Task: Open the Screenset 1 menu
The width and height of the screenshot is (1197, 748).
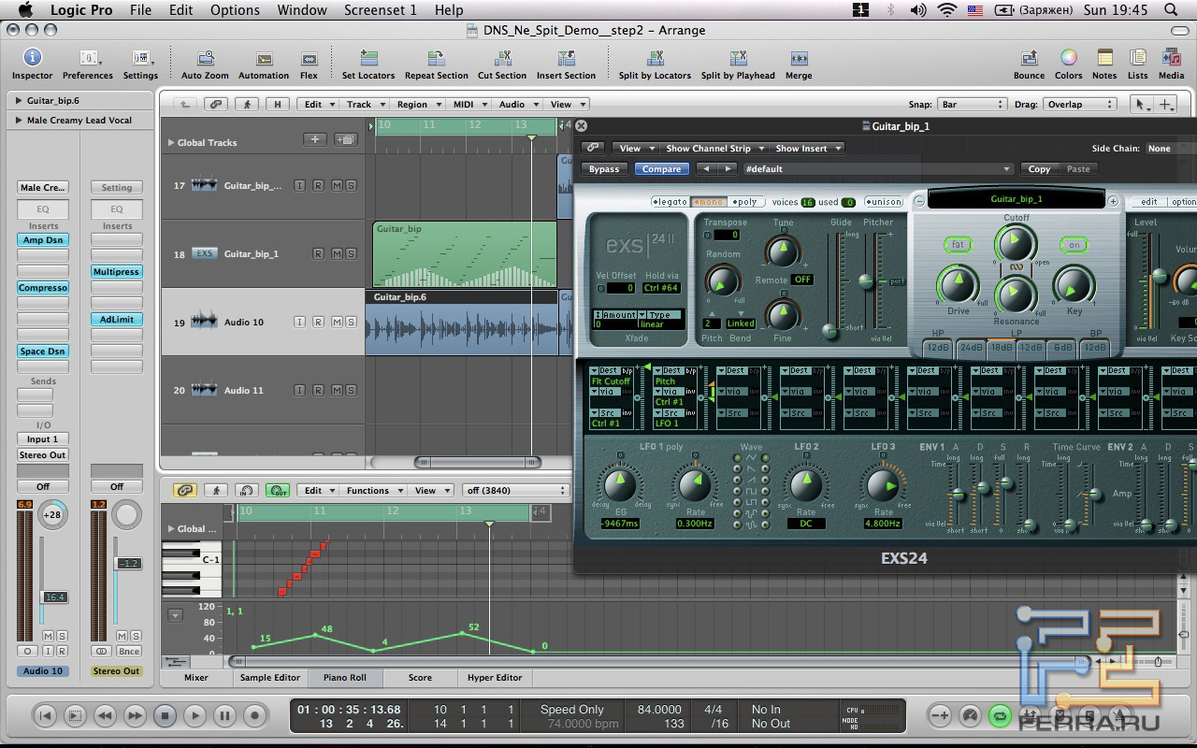Action: (x=380, y=10)
